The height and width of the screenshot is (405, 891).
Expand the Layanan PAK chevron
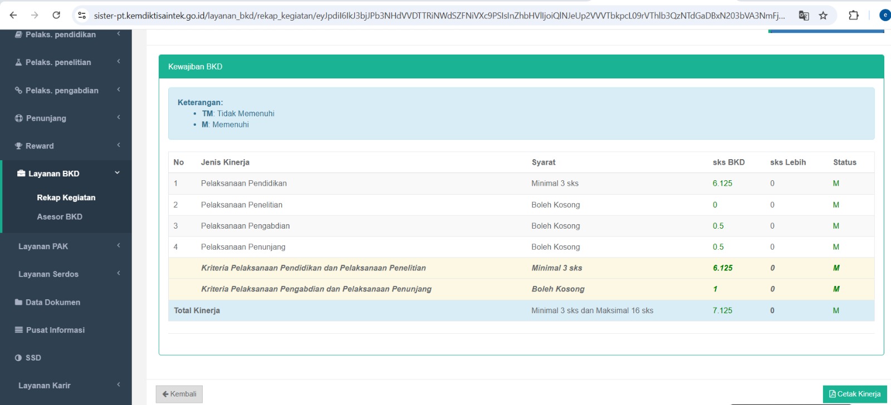[x=119, y=245]
